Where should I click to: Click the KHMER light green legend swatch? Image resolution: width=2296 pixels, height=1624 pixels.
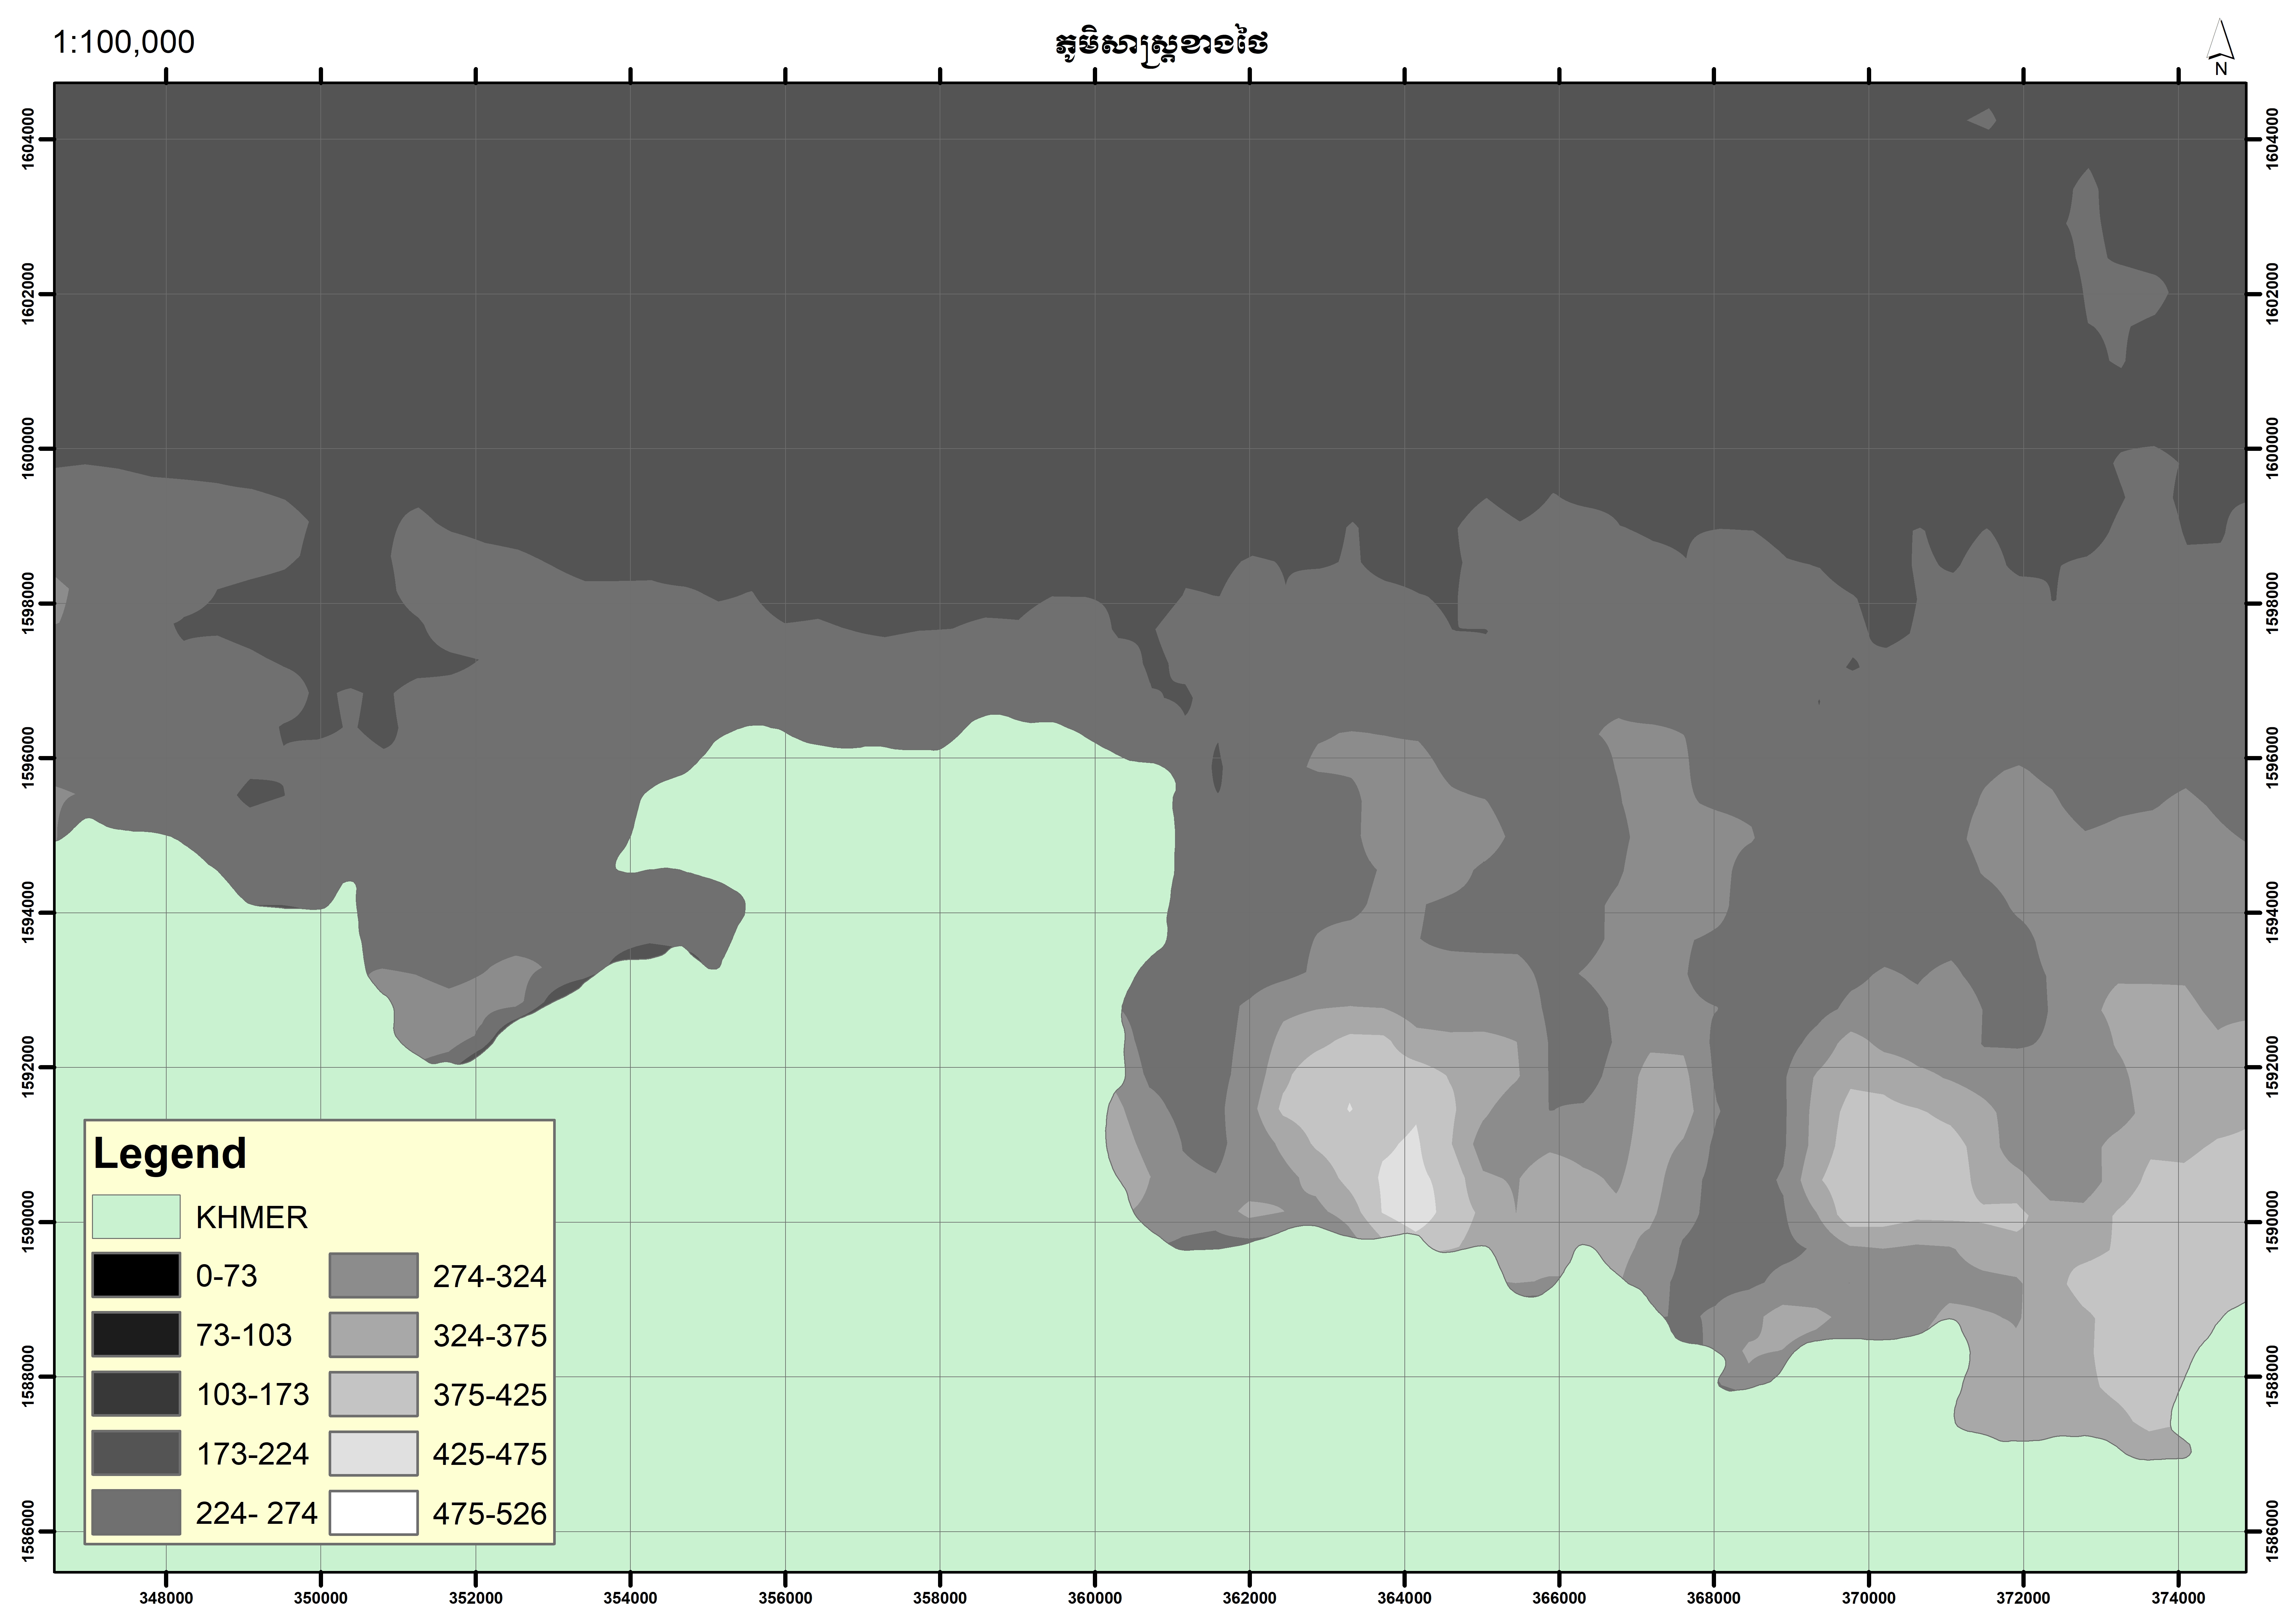coord(136,1217)
